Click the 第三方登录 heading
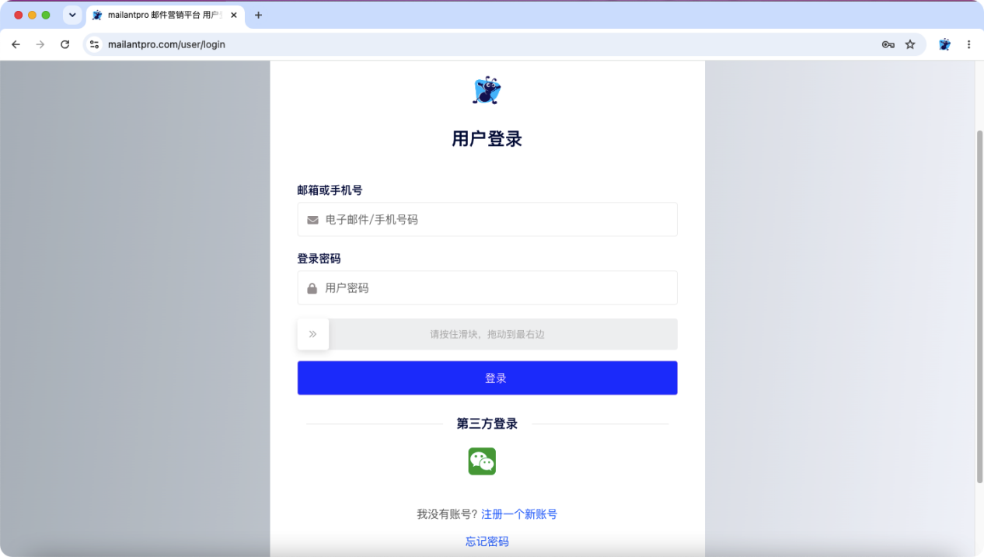The image size is (984, 557). (487, 423)
